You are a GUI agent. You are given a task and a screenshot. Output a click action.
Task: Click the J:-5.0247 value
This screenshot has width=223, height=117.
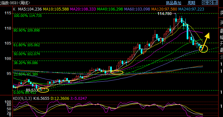78,99
